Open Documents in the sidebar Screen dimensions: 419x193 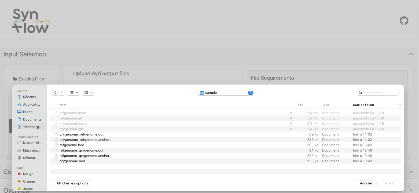29,119
